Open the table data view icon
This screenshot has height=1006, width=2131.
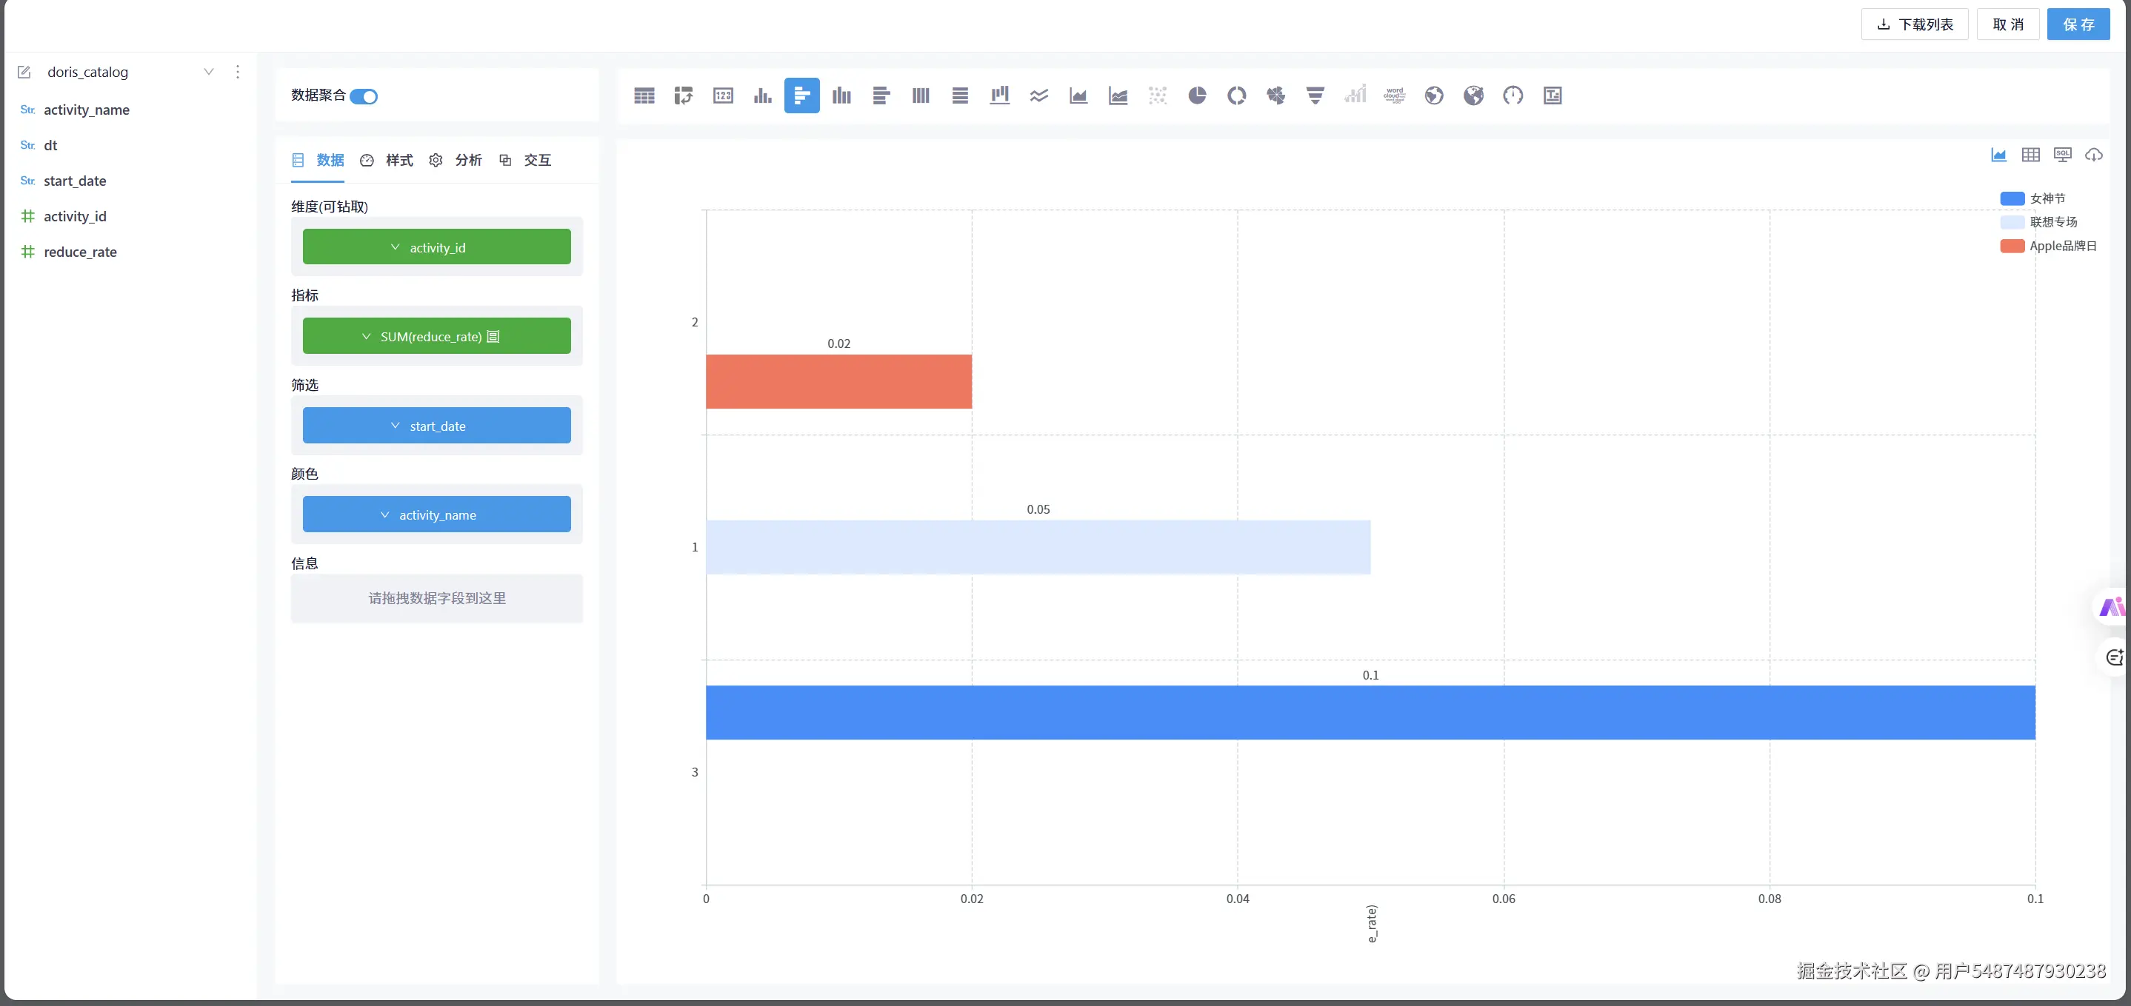point(2030,155)
